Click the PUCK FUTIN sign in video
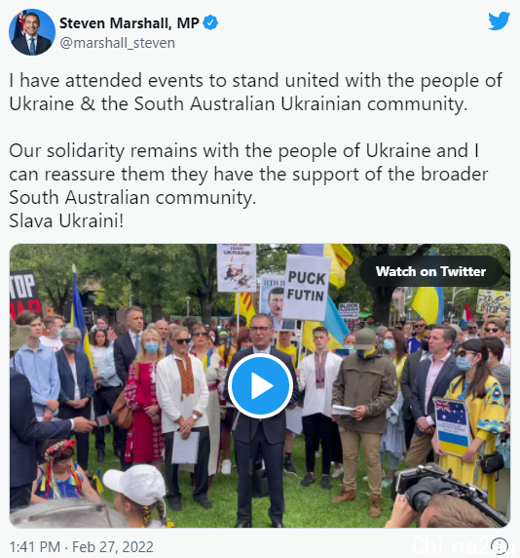Viewport: 520px width, 558px height. 306,287
